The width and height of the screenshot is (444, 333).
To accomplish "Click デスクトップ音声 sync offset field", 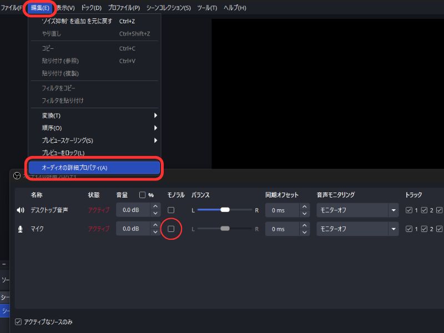I will click(282, 210).
